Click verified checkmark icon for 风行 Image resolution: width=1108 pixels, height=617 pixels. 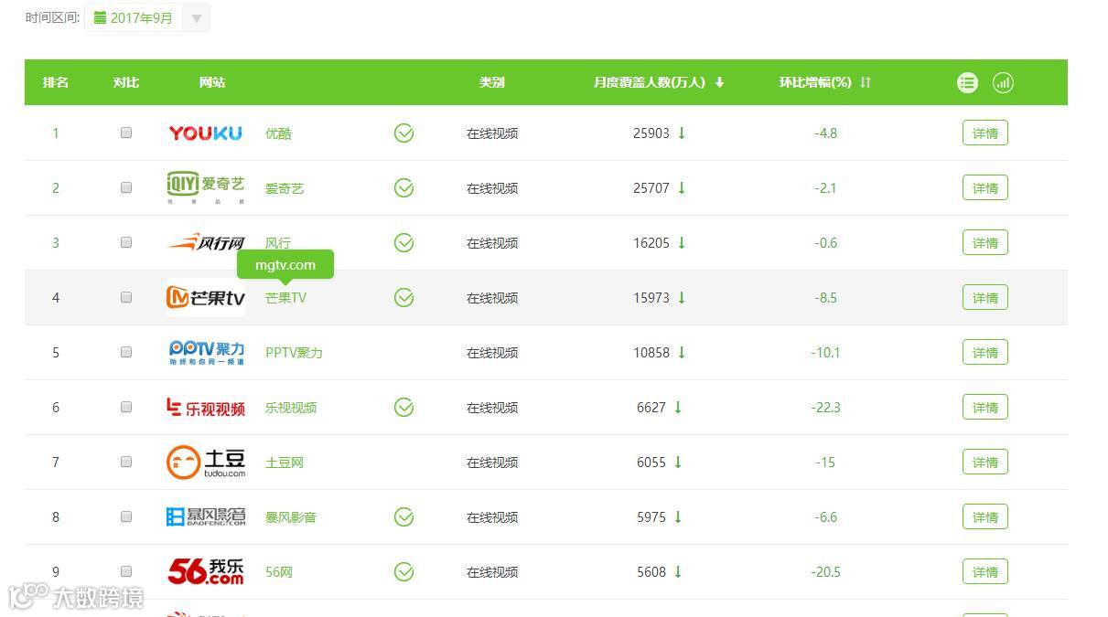pos(403,243)
